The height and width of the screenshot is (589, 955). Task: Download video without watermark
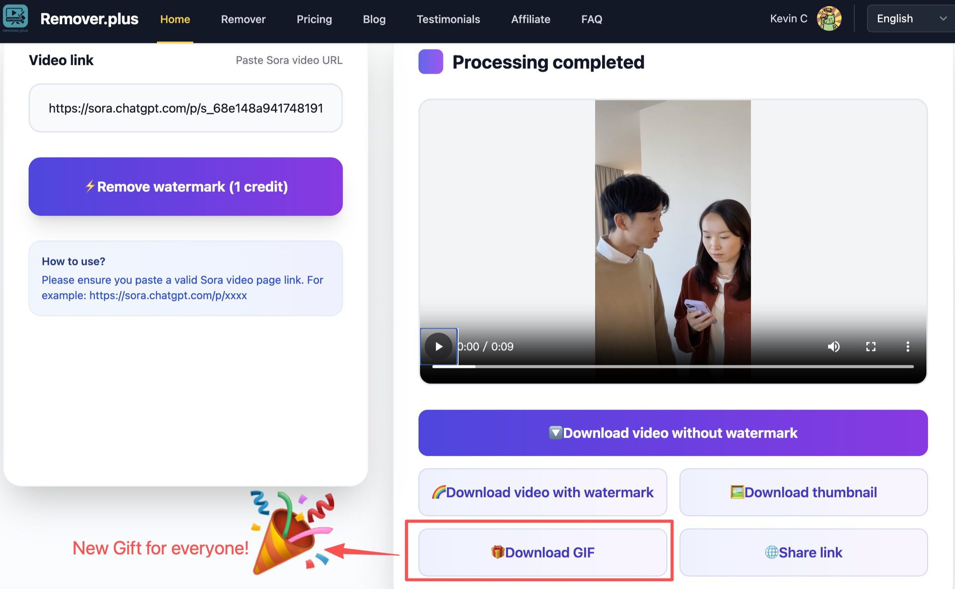[672, 433]
